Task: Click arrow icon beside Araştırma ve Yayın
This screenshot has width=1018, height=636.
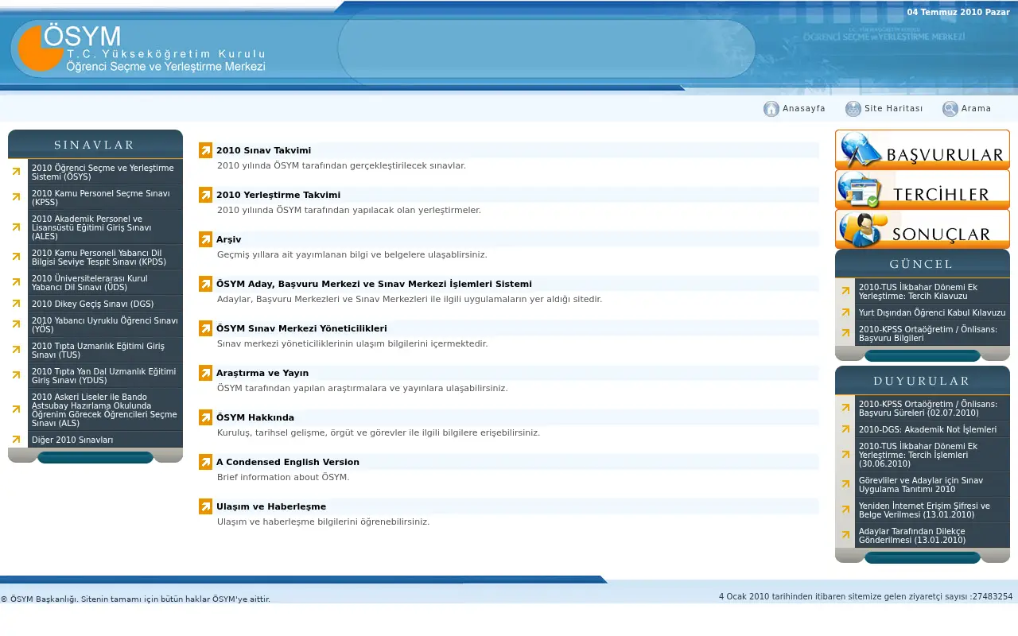Action: (205, 373)
